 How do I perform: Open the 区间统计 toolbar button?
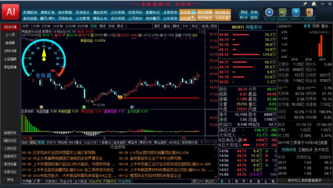click(x=82, y=12)
